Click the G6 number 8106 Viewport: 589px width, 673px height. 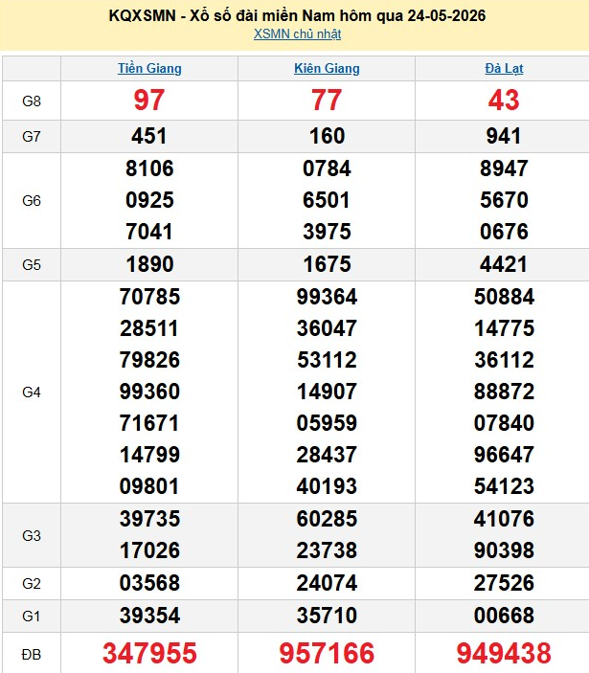click(x=149, y=168)
